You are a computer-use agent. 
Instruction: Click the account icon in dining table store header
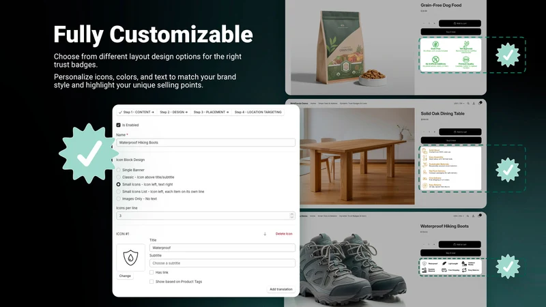[474, 104]
